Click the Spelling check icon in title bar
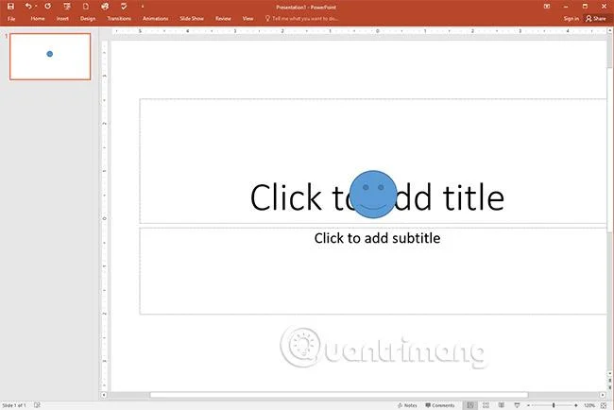614x410 pixels. [x=124, y=7]
